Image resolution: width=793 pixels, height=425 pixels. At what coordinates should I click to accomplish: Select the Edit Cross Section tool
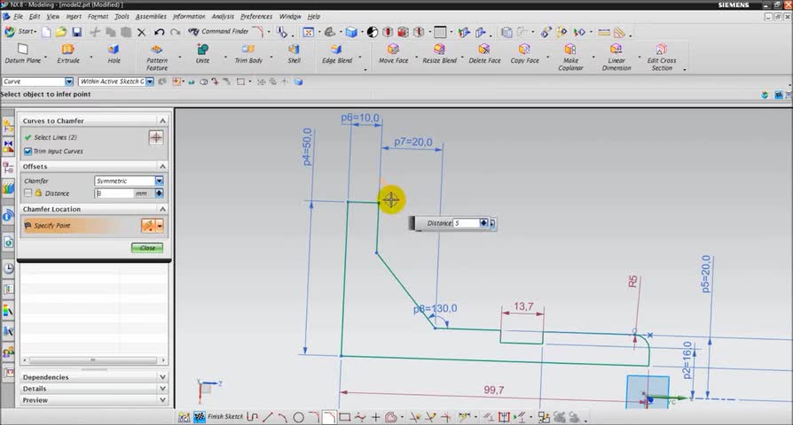click(662, 57)
